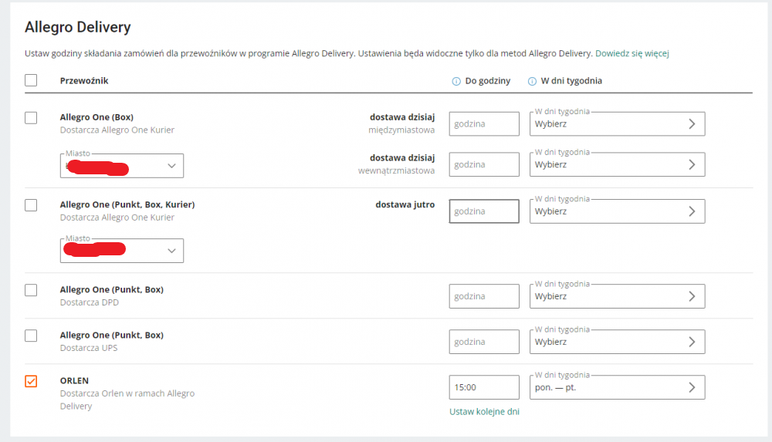Open weekdays selector for dostawa jutro
This screenshot has width=772, height=442.
click(x=618, y=211)
